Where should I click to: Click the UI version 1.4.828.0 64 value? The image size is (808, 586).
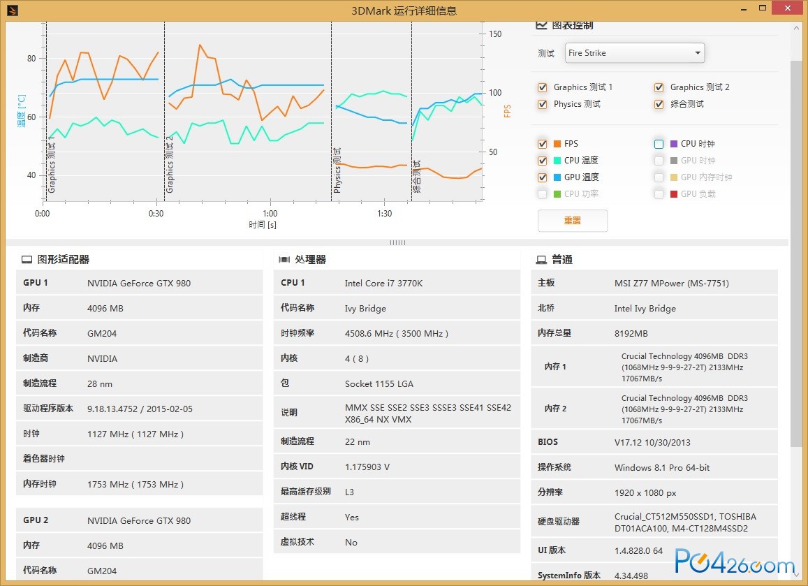(638, 550)
